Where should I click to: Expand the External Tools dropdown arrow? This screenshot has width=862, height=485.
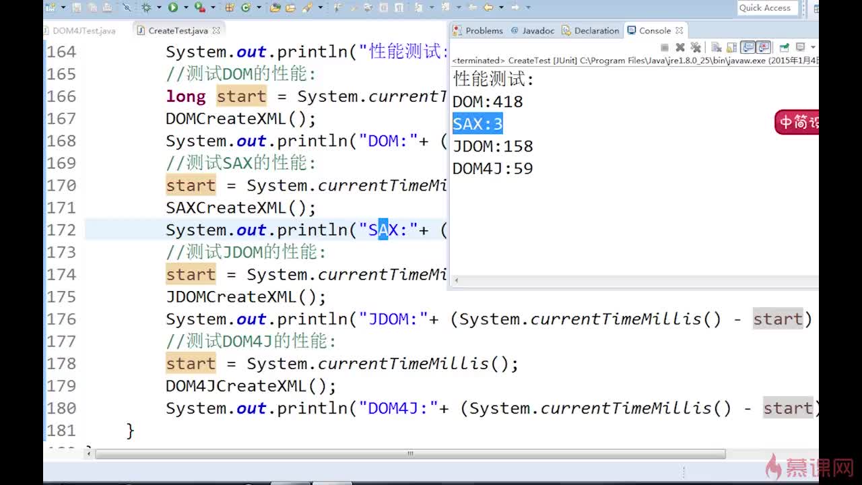212,8
